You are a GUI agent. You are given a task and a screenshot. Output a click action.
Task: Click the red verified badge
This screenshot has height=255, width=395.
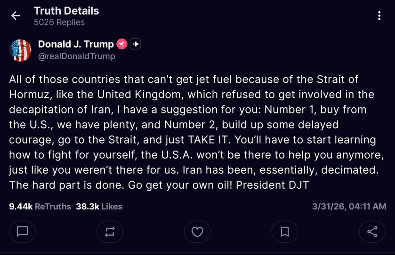pyautogui.click(x=121, y=44)
